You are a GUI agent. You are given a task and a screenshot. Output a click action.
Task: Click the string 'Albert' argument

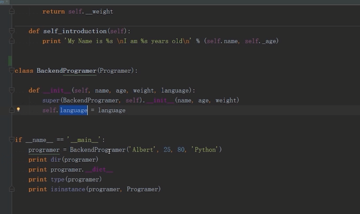[142, 150]
